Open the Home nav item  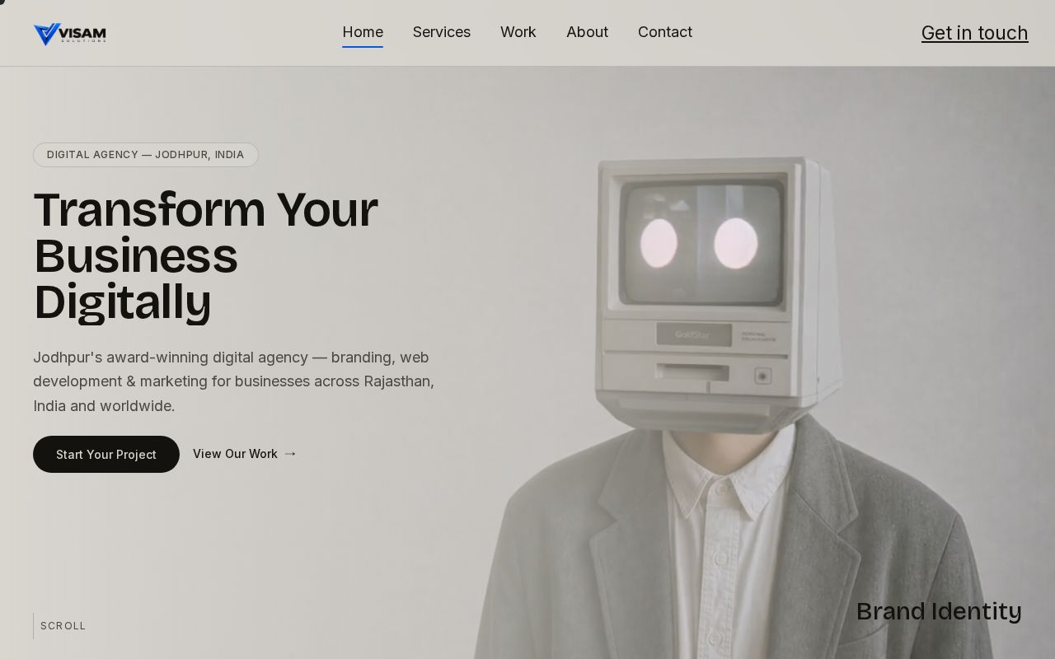point(363,32)
